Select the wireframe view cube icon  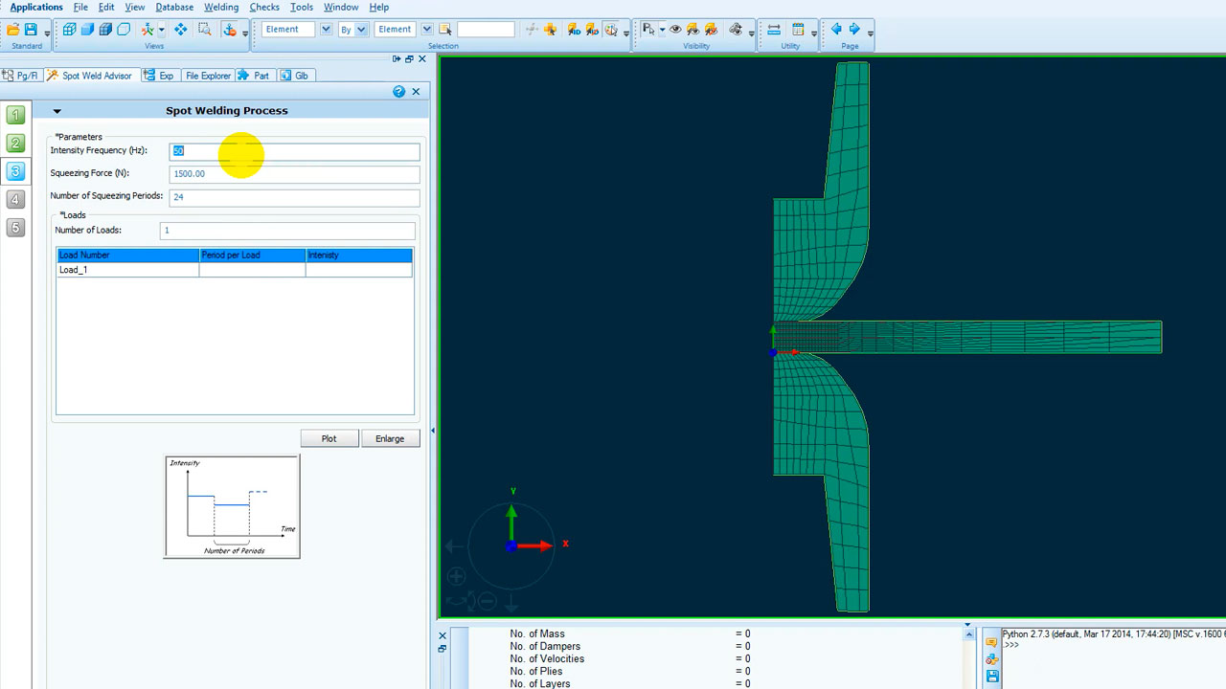point(69,30)
